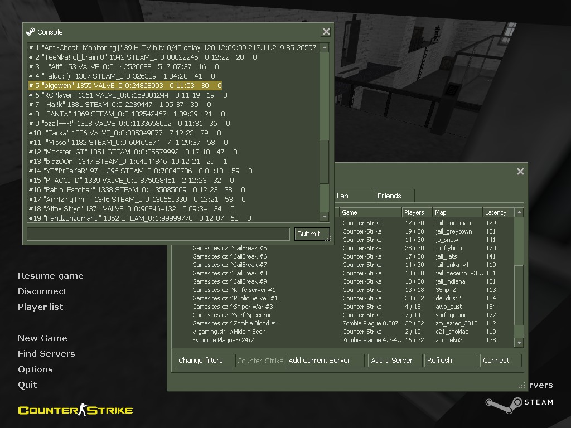Select console line "Anti-Cheat [Monitoring]"
571x428 pixels.
(173, 48)
